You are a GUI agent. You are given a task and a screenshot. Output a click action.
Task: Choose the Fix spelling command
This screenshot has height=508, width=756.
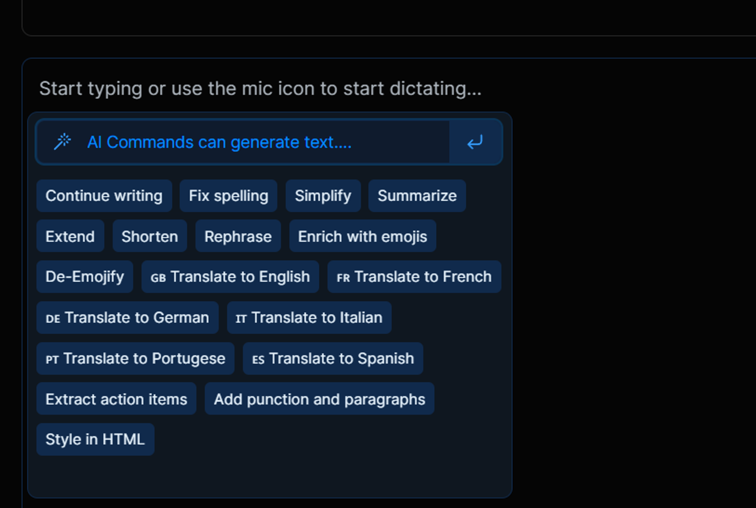(x=228, y=196)
